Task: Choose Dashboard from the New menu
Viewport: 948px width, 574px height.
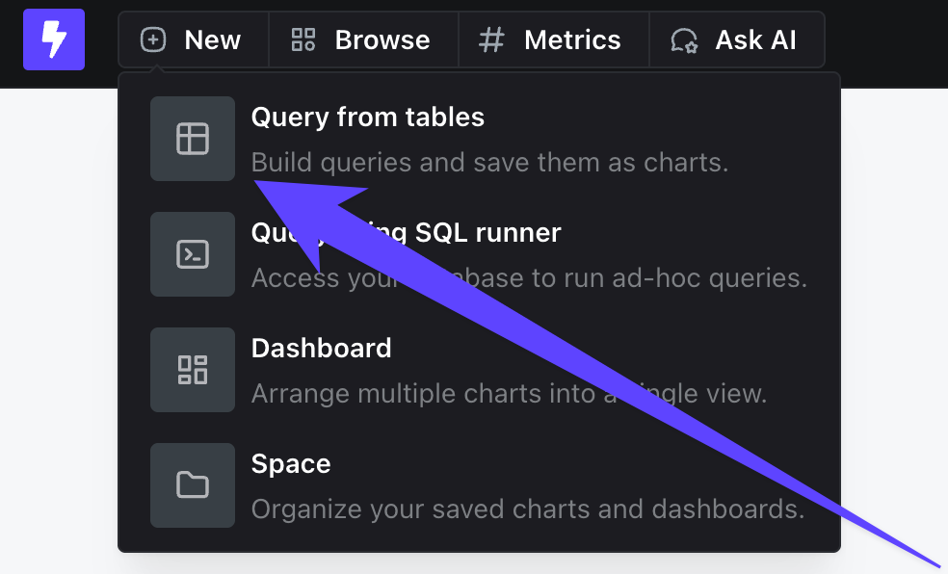Action: pyautogui.click(x=479, y=370)
